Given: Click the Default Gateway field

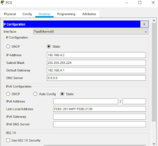Looking at the screenshot, I should tap(96, 70).
